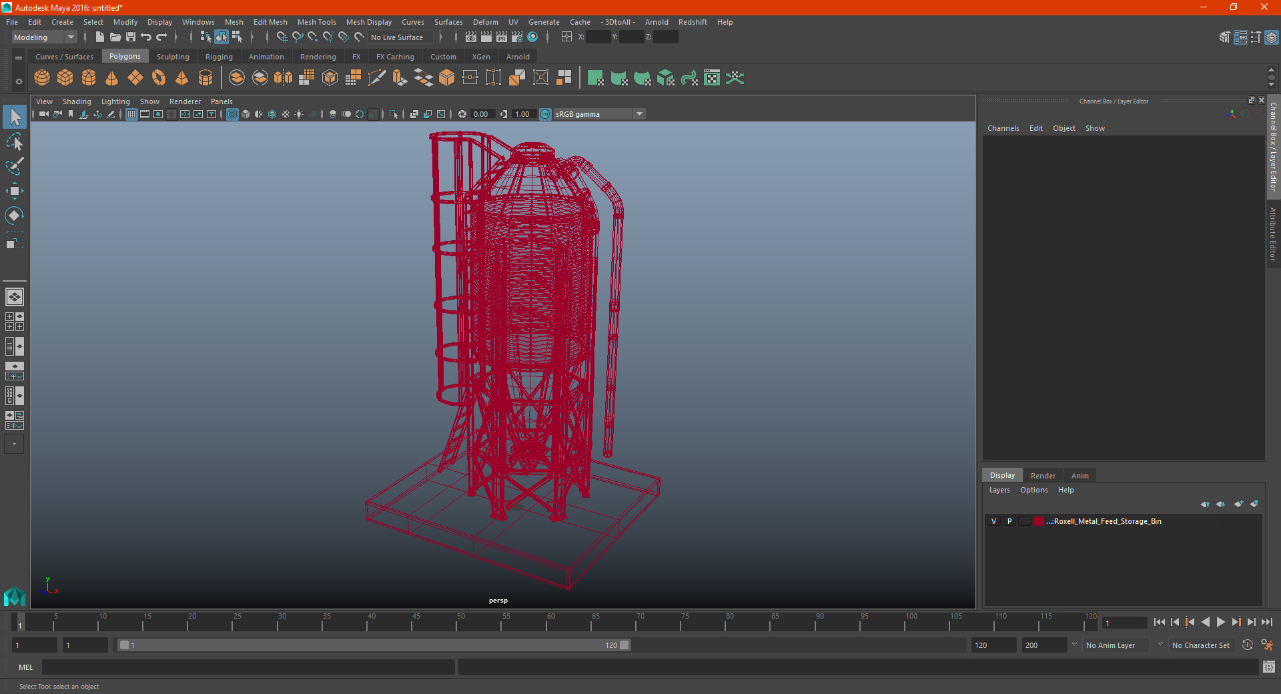This screenshot has height=694, width=1281.
Task: Open the Mesh Tools menu
Action: (316, 22)
